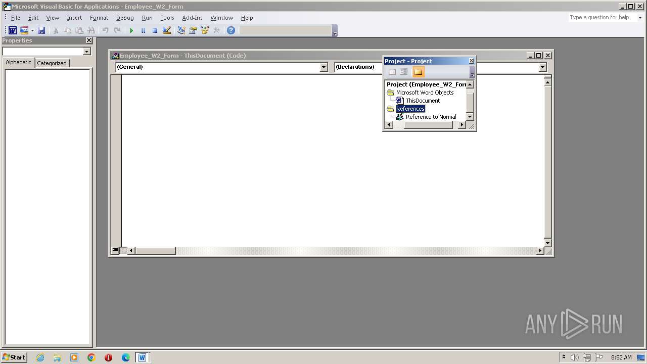Click the volume tray icon
Viewport: 647px width, 364px height.
[x=575, y=357]
